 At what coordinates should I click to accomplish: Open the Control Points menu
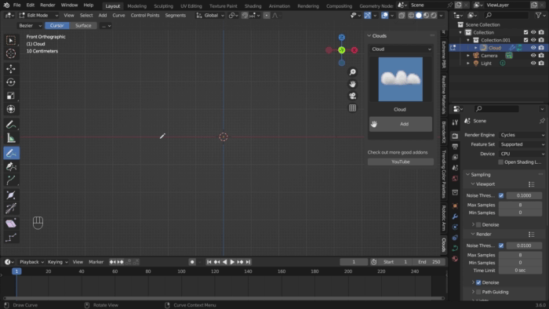click(145, 16)
